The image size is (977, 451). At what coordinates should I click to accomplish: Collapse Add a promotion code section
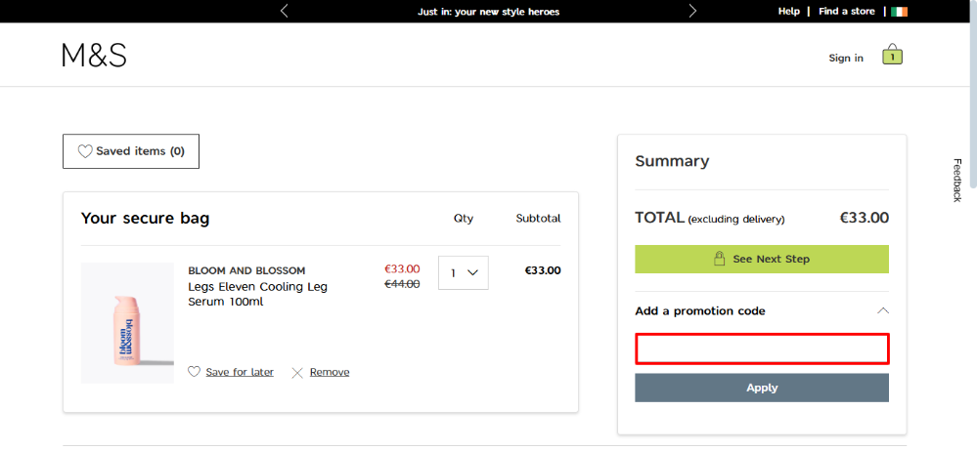click(883, 310)
